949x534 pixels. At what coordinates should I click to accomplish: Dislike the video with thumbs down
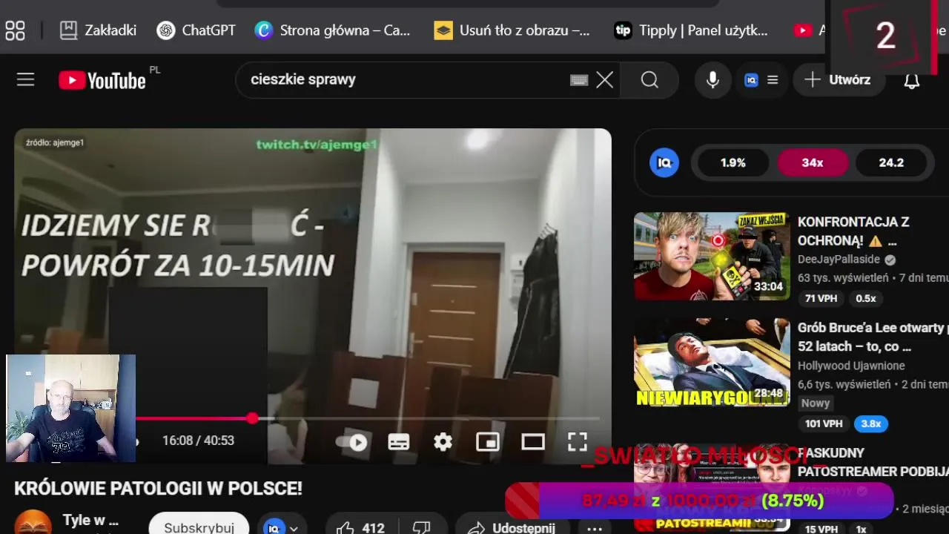point(421,528)
